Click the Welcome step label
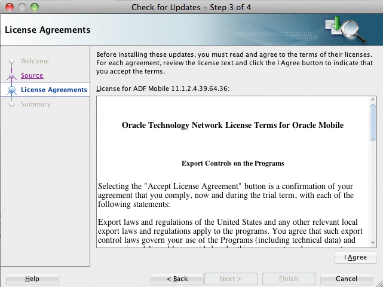383x287 pixels. (x=35, y=61)
